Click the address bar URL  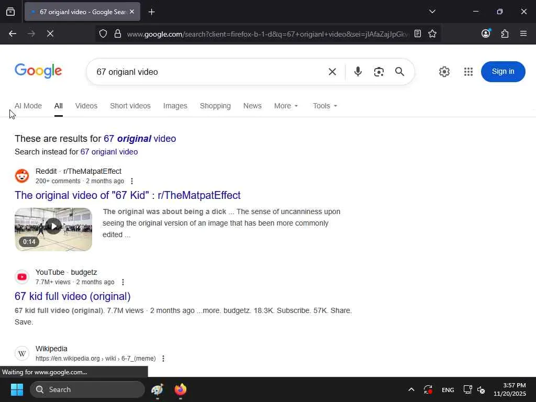267,34
